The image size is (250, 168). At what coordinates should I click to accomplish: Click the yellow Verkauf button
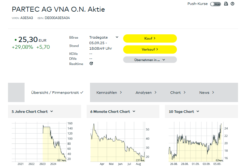tap(150, 49)
